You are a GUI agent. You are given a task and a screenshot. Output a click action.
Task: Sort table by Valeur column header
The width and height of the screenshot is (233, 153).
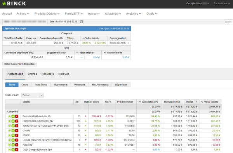tap(191, 102)
